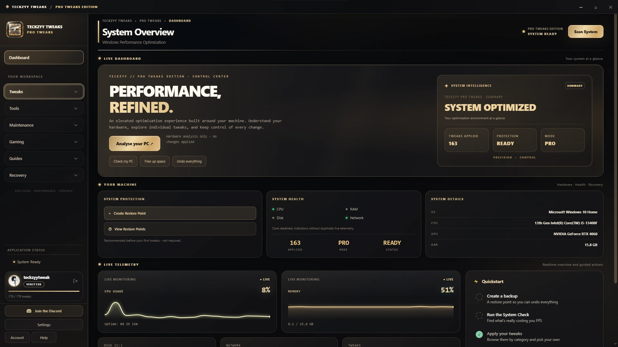Click the Your Machine diamond marker

[x=100, y=185]
